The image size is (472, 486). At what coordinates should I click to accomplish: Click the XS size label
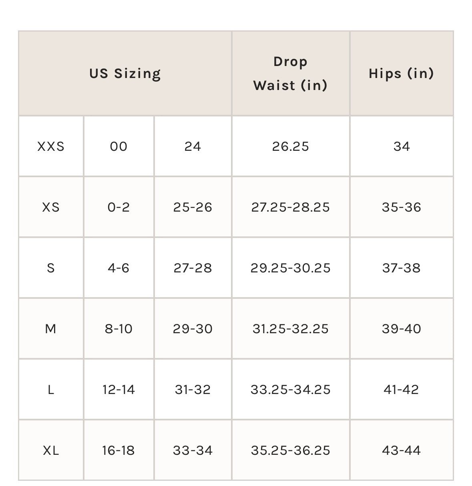coord(51,207)
